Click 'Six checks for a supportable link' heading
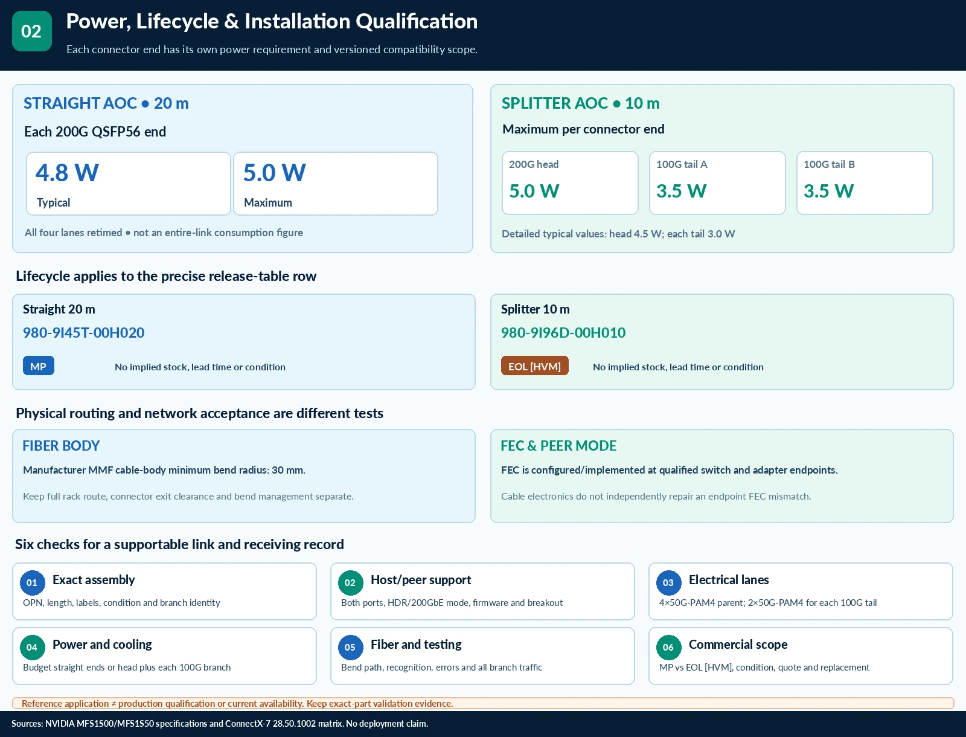This screenshot has height=737, width=966. [179, 544]
